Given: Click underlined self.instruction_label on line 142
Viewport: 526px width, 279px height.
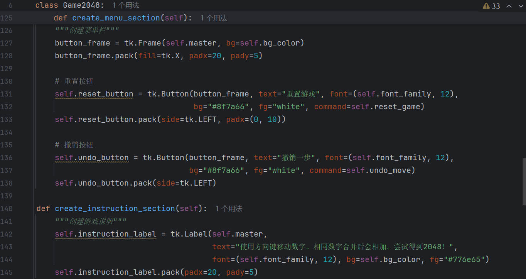Looking at the screenshot, I should tap(105, 234).
